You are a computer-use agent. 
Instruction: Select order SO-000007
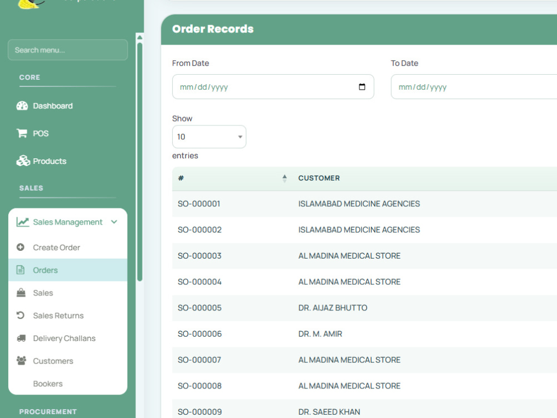[x=199, y=359]
